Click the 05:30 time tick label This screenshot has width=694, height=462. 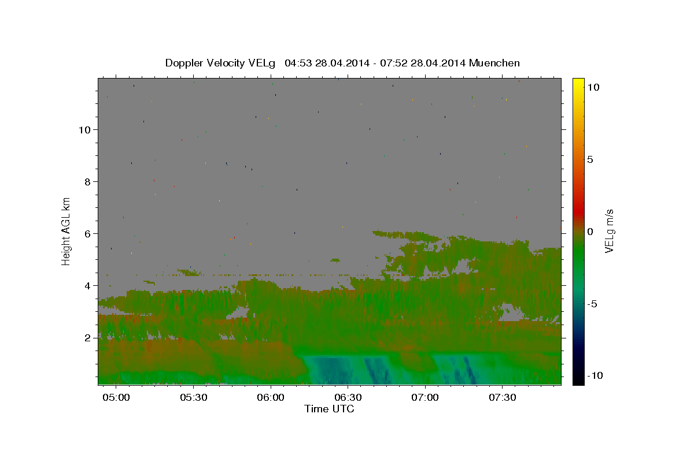(194, 398)
